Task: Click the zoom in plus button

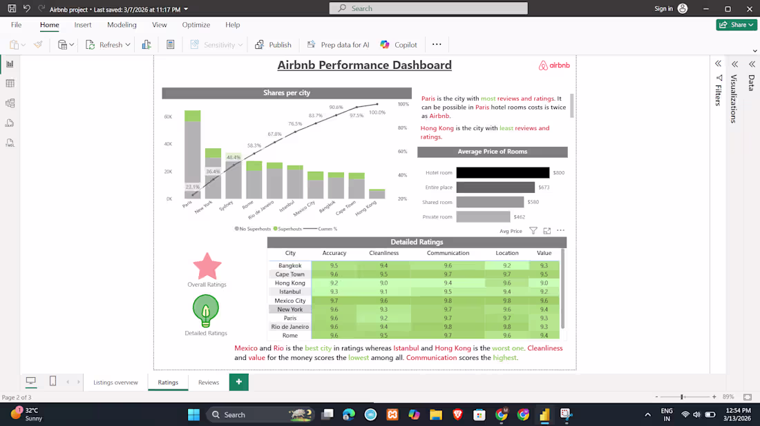Action: tap(714, 397)
